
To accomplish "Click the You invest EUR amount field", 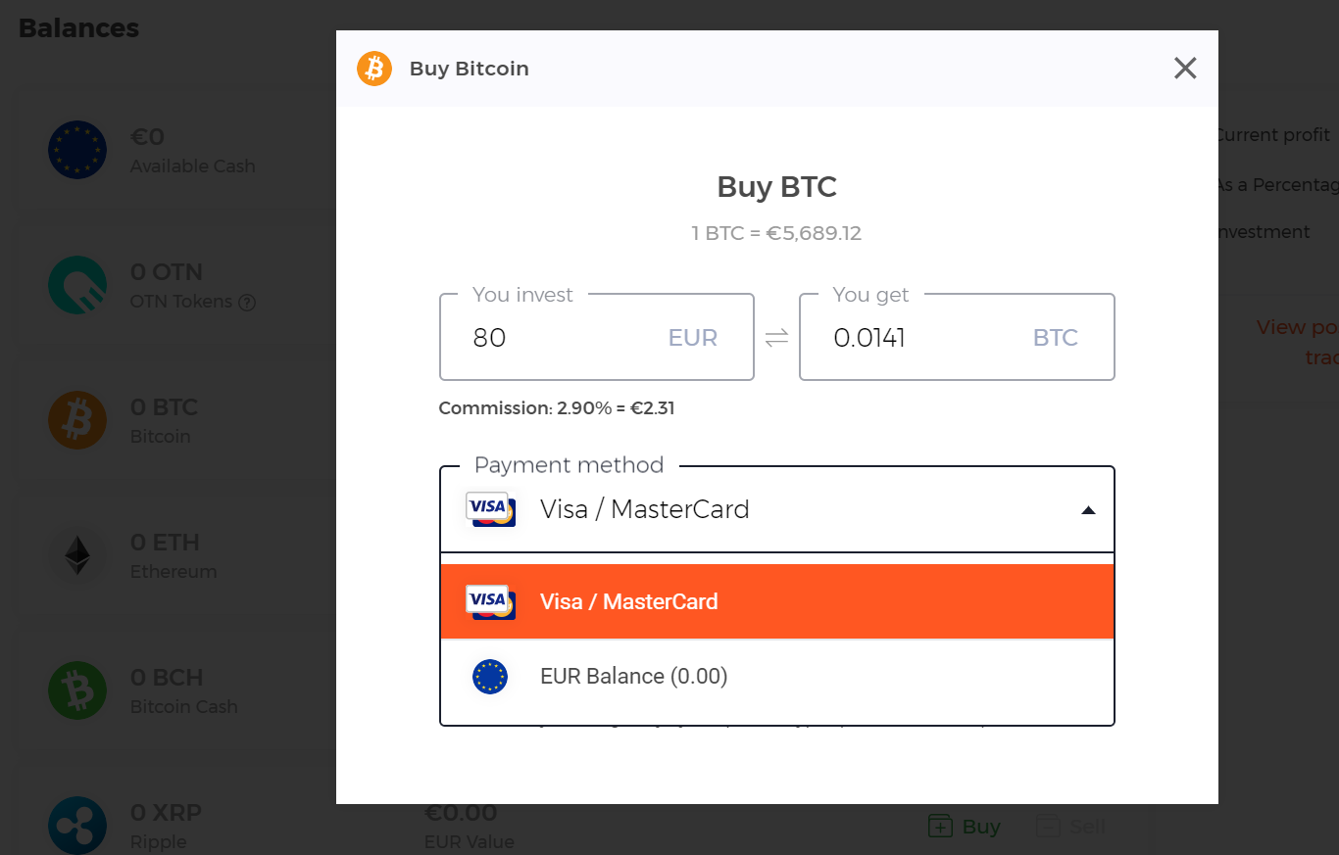I will [x=597, y=337].
